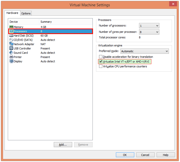Image resolution: width=180 pixels, height=162 pixels.
Task: Click the Processors row label text
Action: (20, 31)
